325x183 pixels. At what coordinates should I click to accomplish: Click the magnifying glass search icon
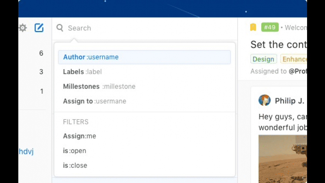point(60,28)
